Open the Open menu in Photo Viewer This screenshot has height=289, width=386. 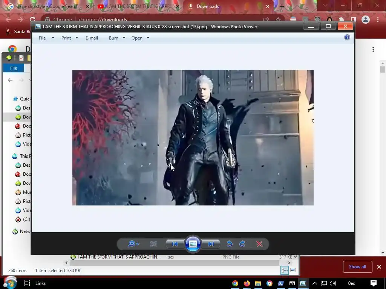[137, 38]
